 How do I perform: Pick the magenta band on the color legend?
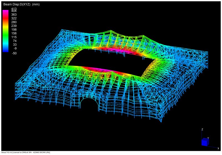click(5, 12)
